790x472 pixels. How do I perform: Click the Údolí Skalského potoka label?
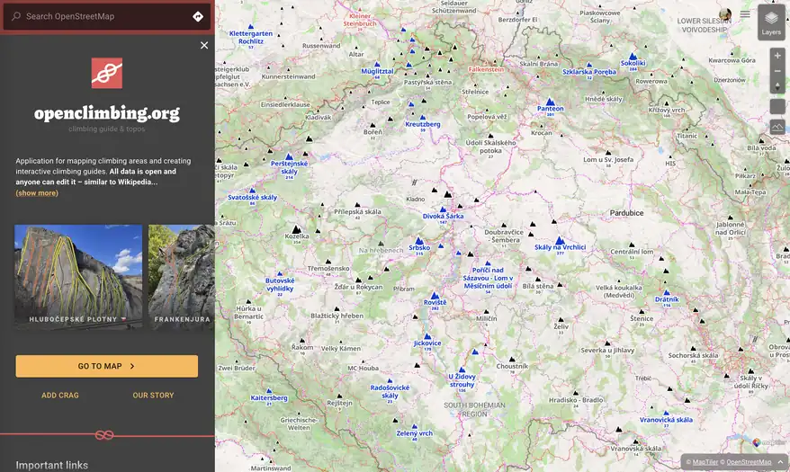click(490, 147)
